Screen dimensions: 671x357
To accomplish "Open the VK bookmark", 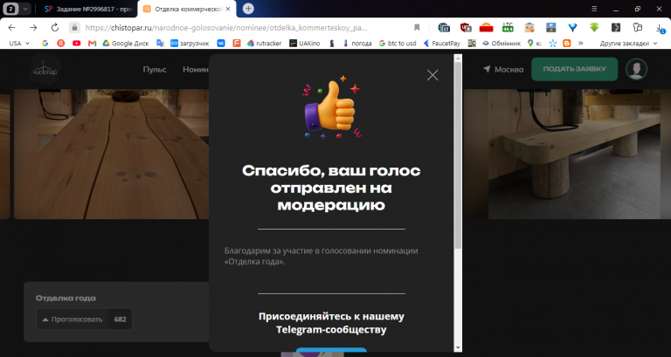I will 221,43.
